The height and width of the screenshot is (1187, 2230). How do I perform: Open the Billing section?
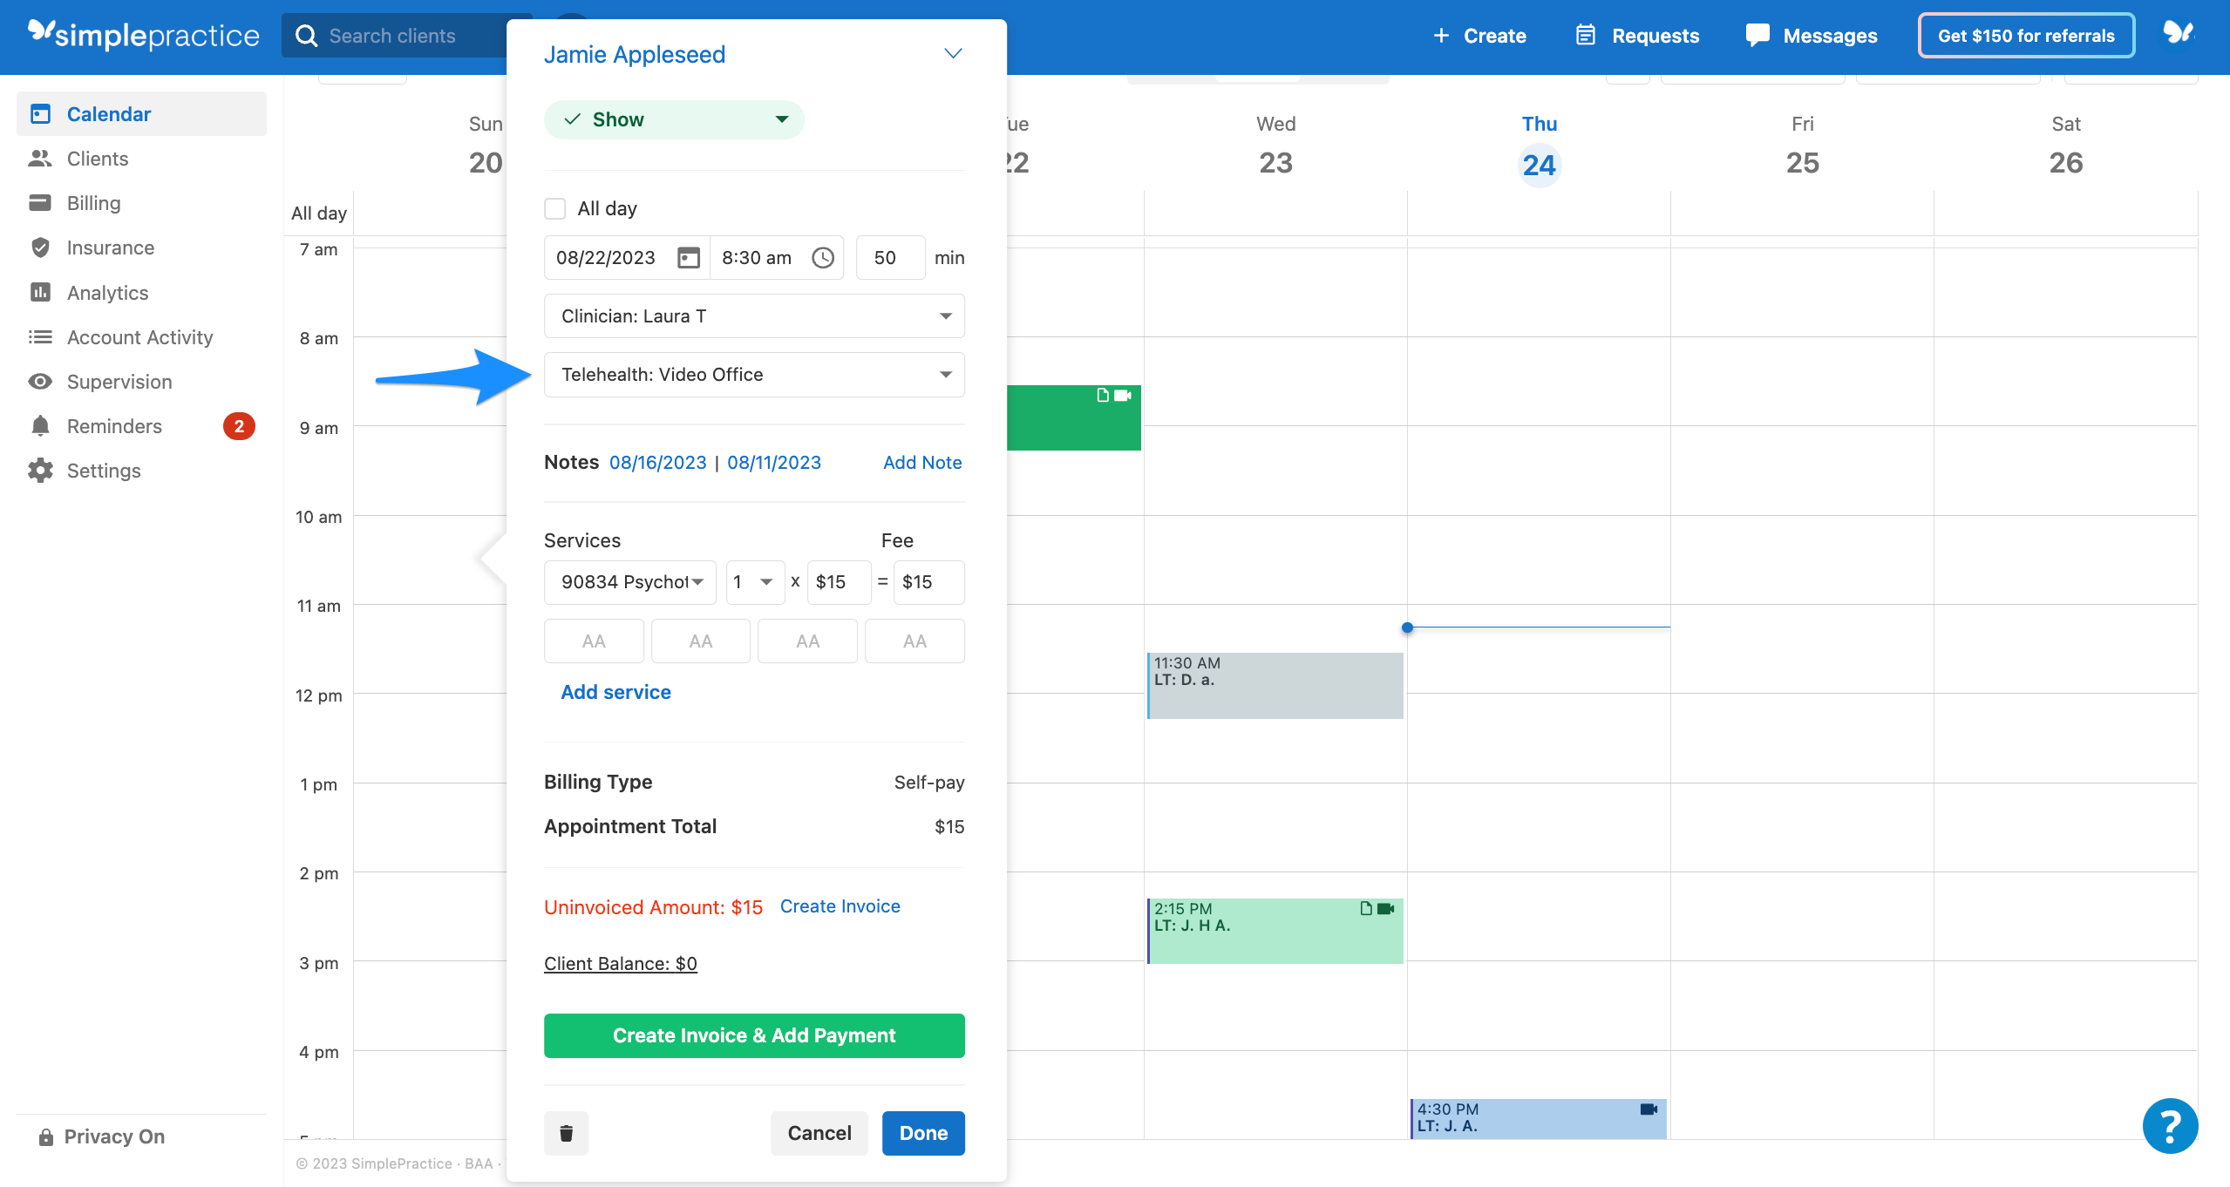pyautogui.click(x=93, y=202)
